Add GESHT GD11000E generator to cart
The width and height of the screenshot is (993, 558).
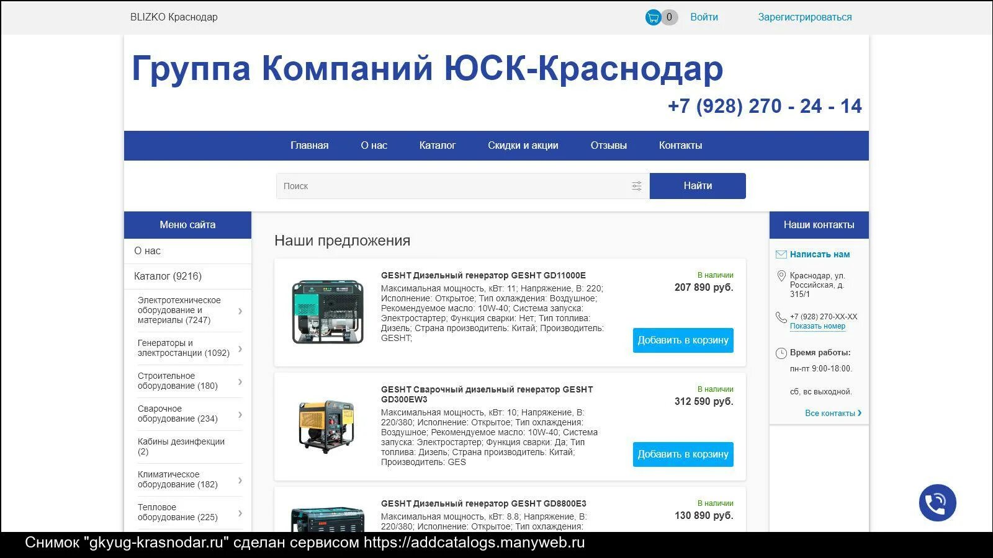683,340
